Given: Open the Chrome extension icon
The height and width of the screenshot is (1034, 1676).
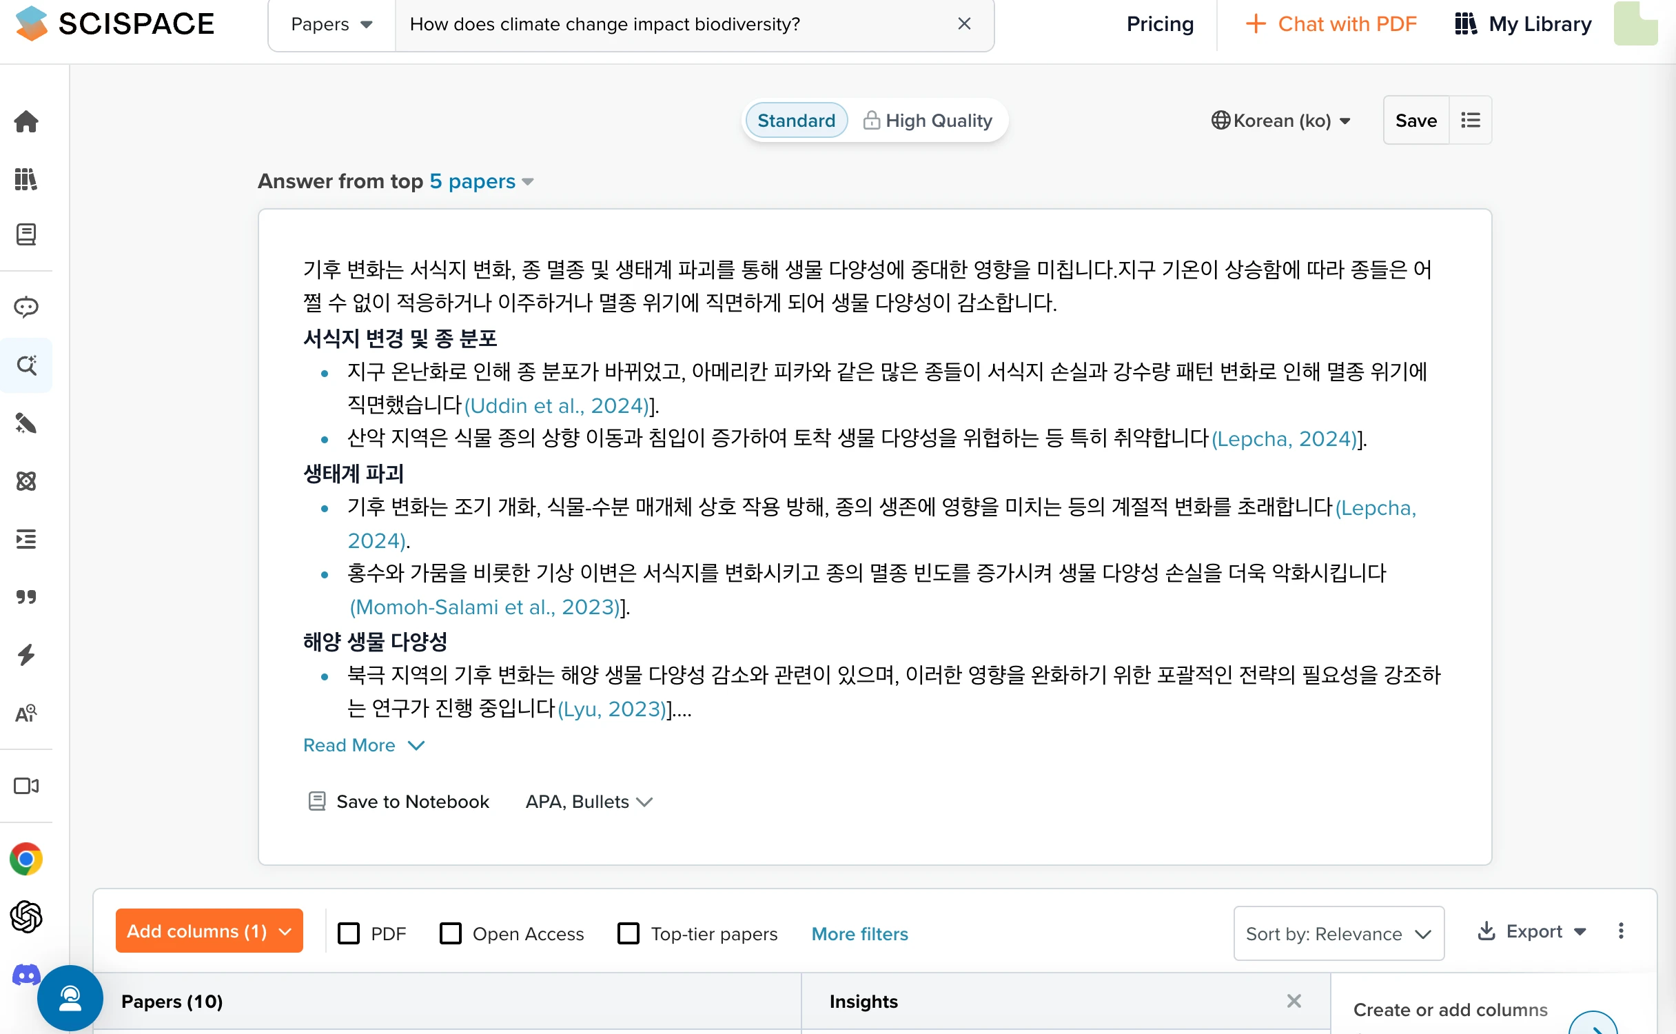Looking at the screenshot, I should pyautogui.click(x=26, y=859).
